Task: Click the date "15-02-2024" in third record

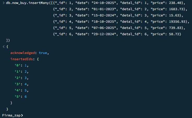Action: point(104,15)
